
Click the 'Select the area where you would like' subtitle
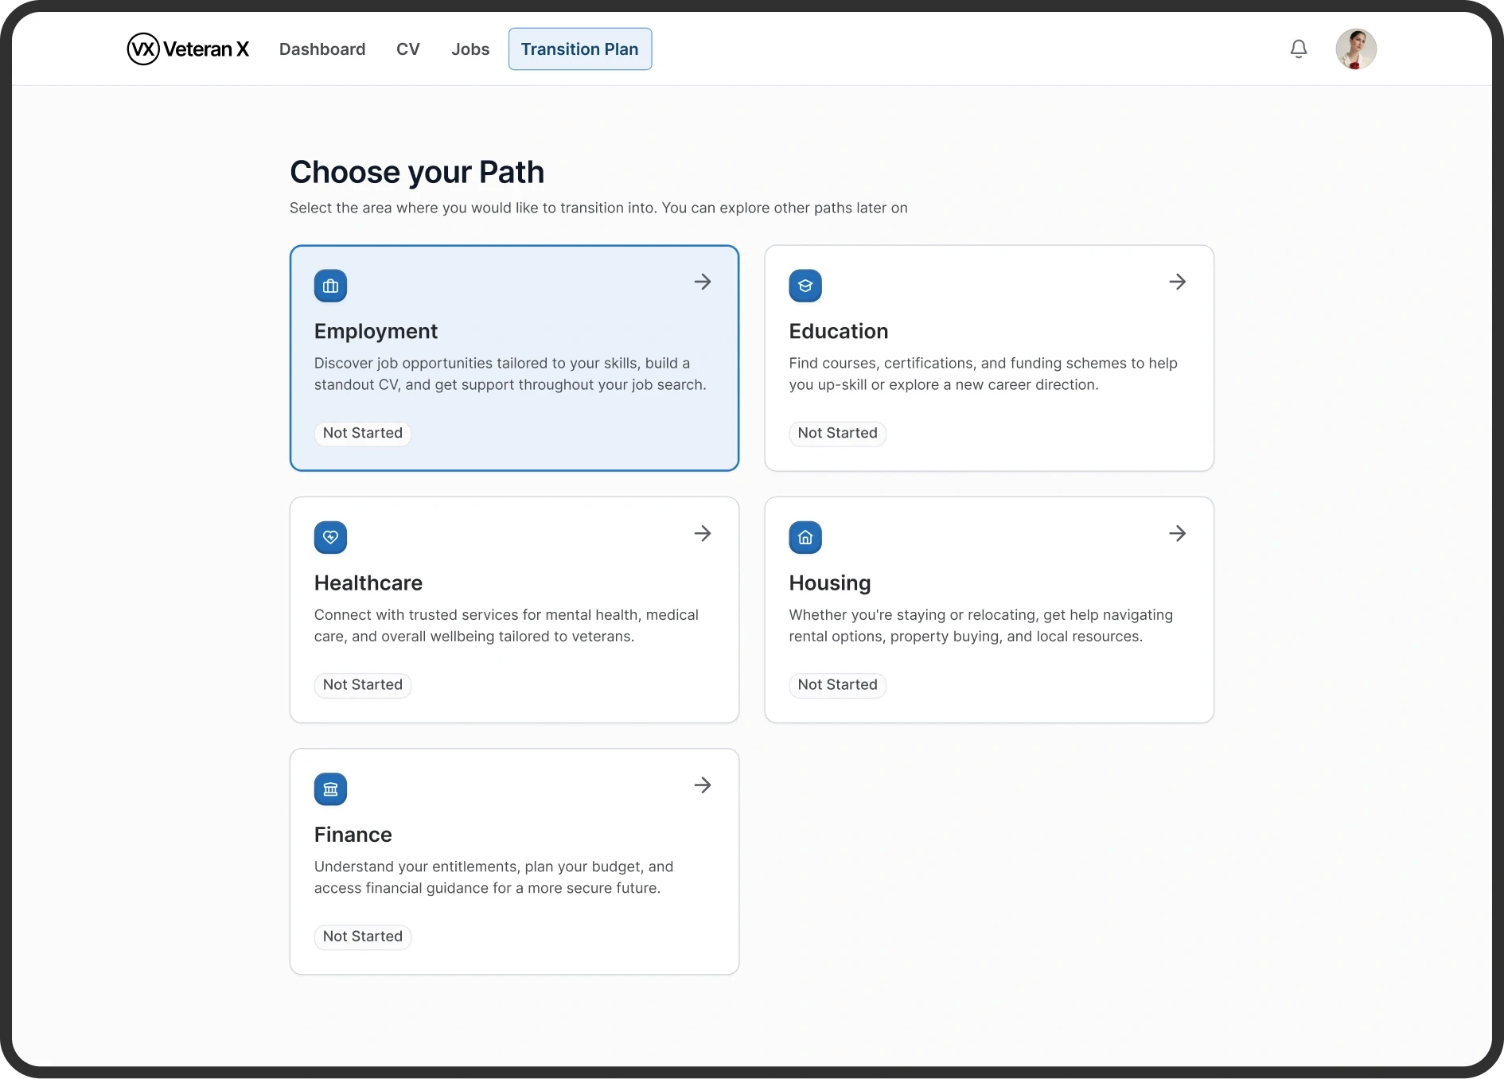point(598,208)
